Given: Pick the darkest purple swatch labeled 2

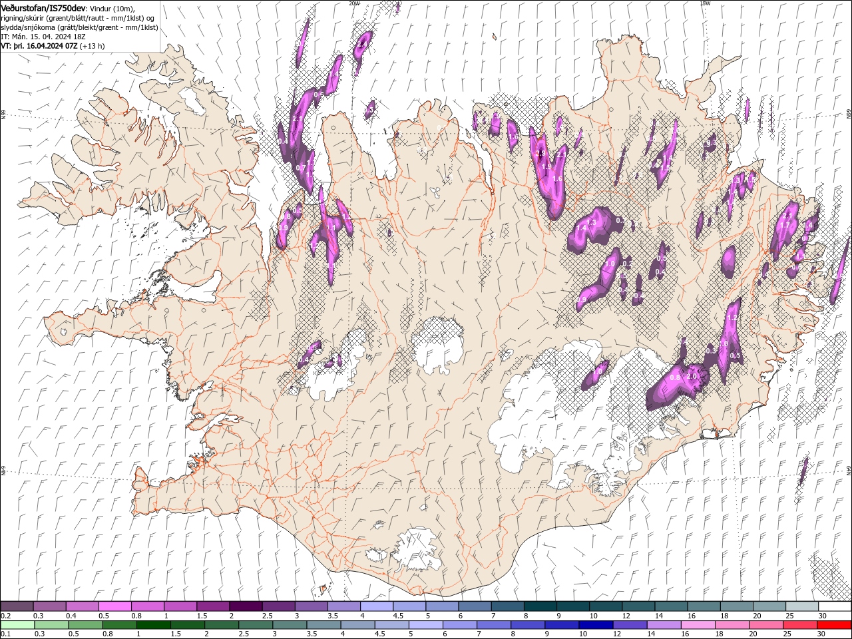Looking at the screenshot, I should [x=246, y=606].
